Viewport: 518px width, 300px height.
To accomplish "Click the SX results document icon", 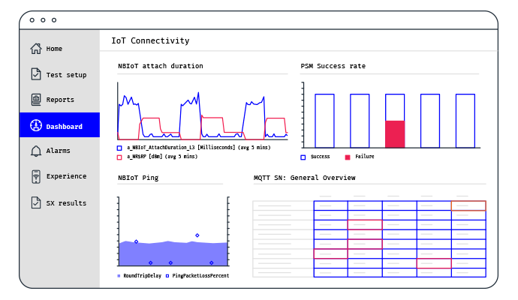I will pos(36,202).
